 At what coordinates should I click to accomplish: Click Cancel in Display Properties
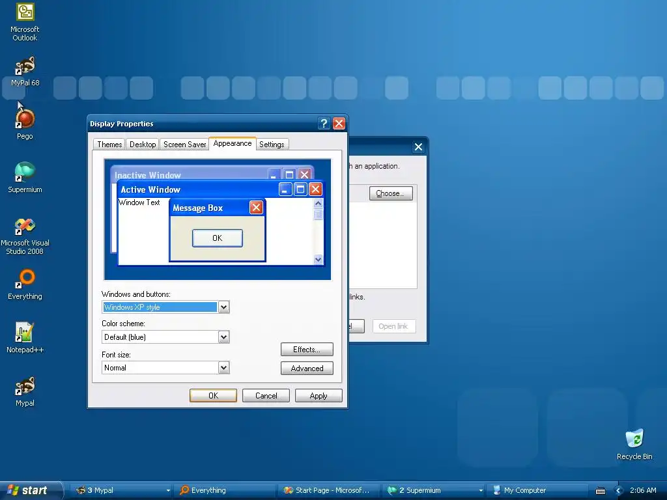266,395
